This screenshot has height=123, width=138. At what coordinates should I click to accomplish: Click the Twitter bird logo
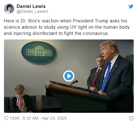131,7
